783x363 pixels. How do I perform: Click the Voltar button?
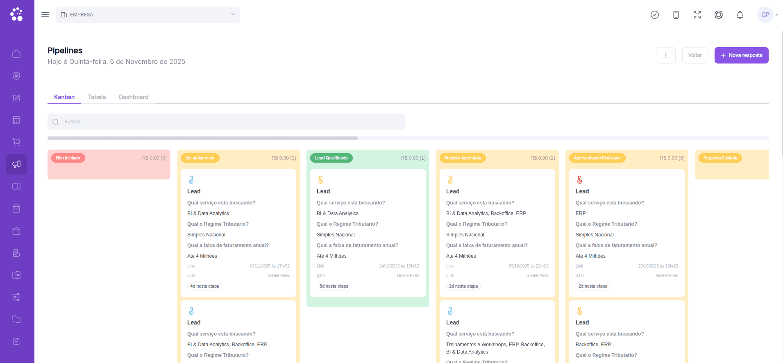pyautogui.click(x=695, y=55)
